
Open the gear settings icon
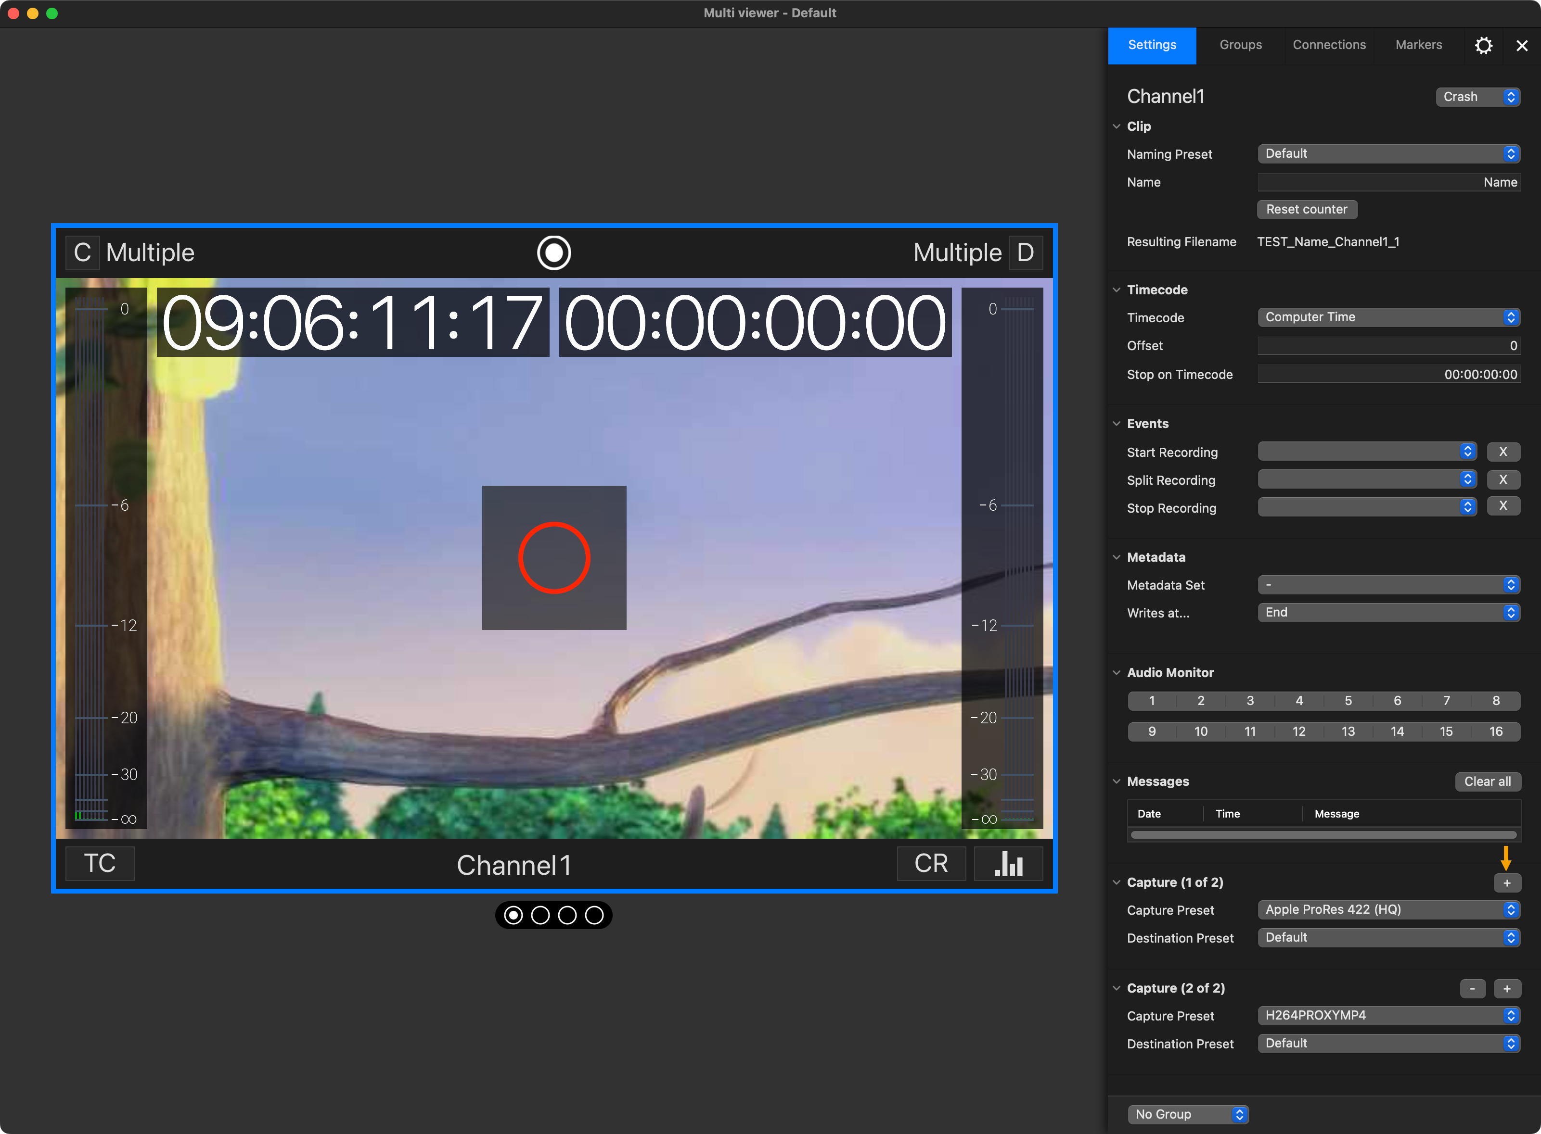click(x=1483, y=45)
